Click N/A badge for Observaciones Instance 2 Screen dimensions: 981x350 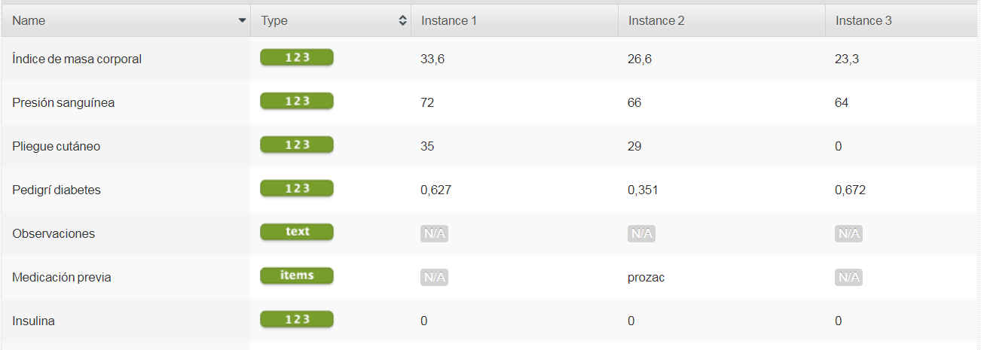[641, 234]
